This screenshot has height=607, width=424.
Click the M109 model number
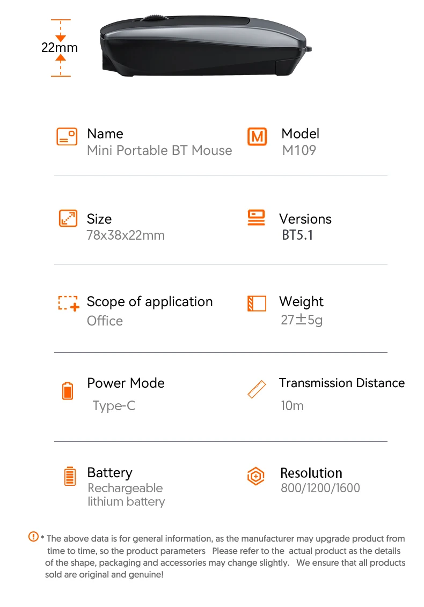pos(299,150)
